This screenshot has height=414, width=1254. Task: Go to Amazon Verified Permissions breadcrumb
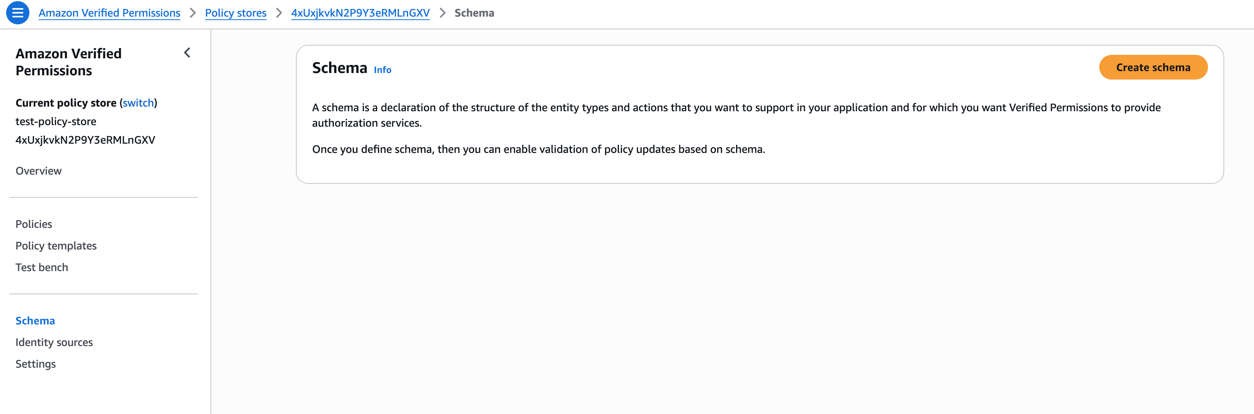click(109, 13)
